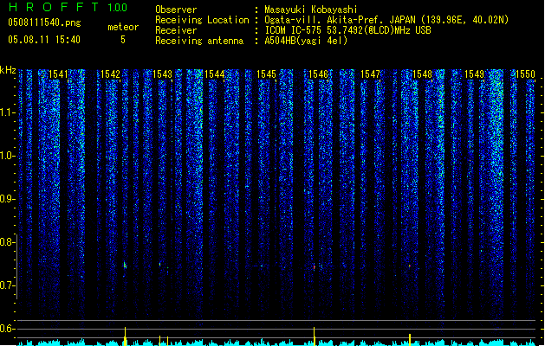Image resolution: width=545 pixels, height=346 pixels.
Task: Click the 1542 time marker
Action: point(110,74)
